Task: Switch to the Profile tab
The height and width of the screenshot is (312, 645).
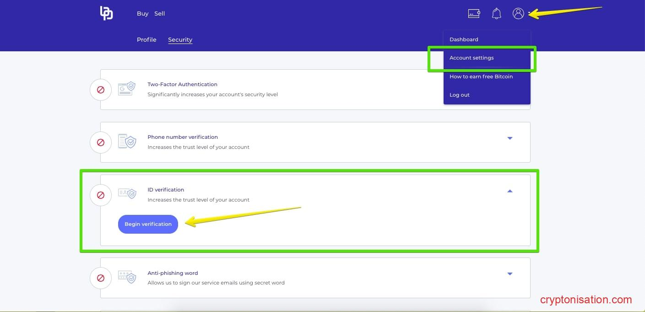Action: (x=146, y=40)
